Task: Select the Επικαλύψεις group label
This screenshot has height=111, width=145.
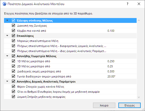Action: 25,36
